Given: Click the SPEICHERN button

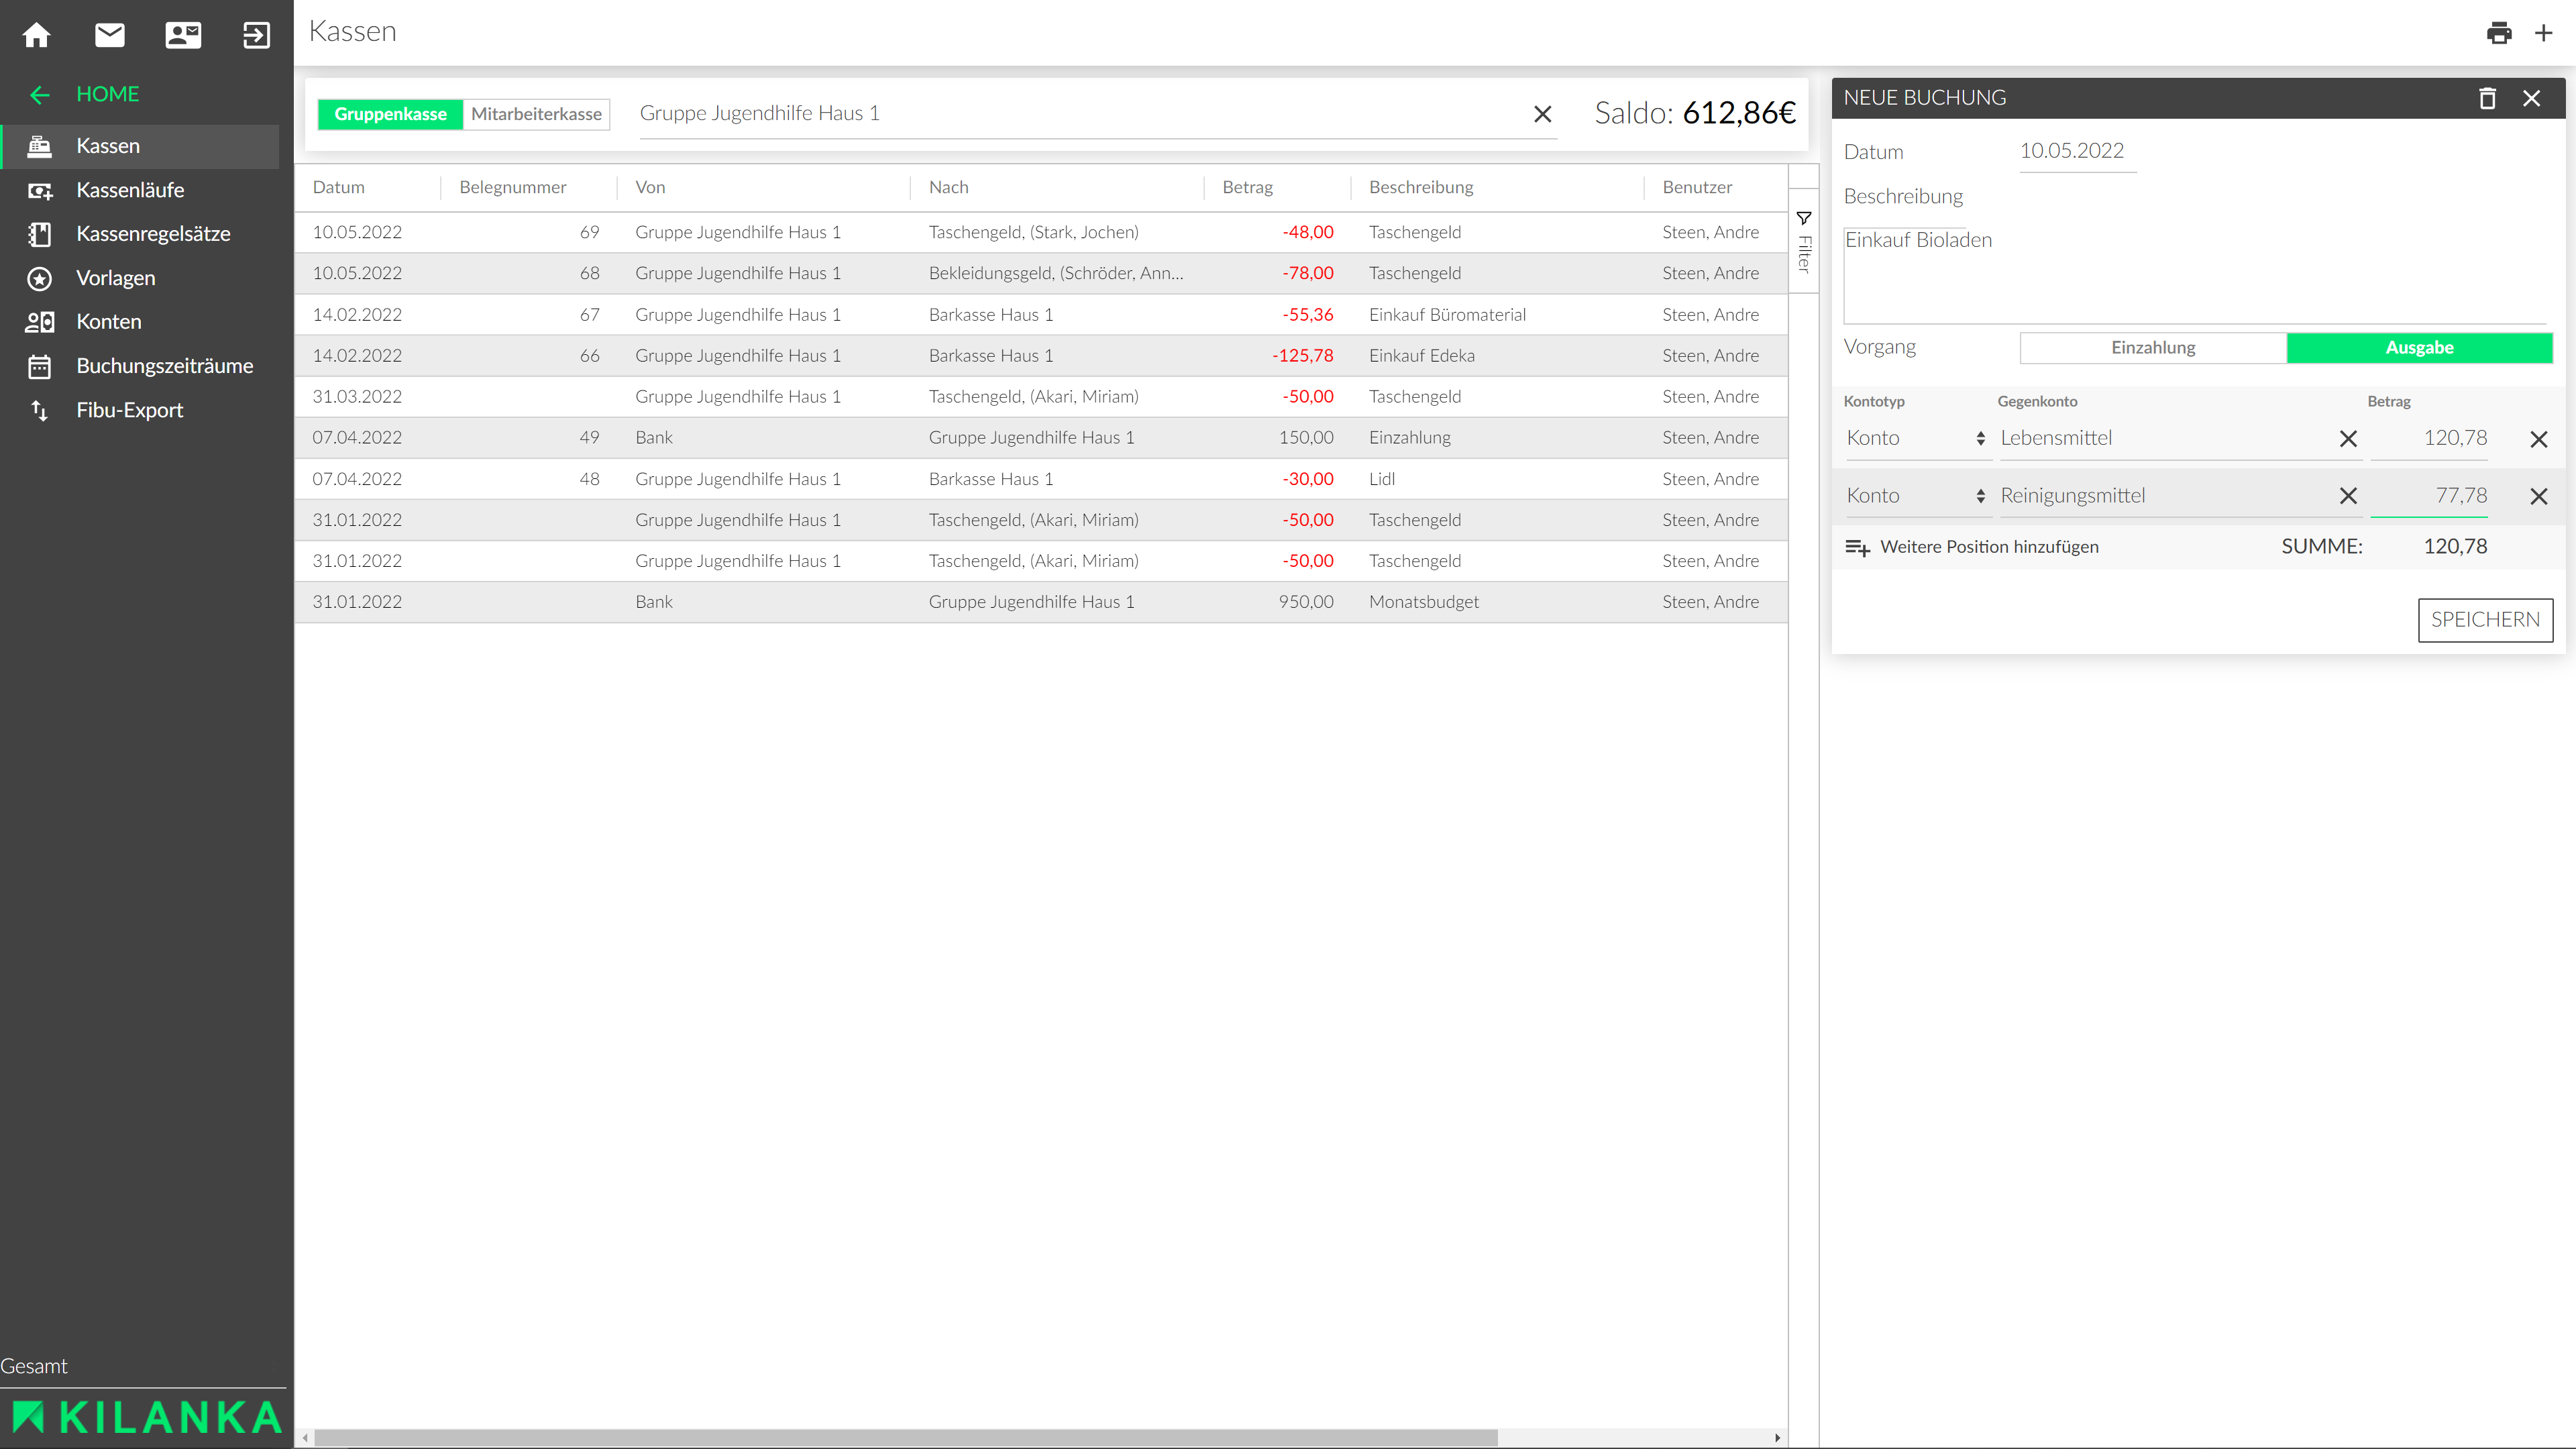Looking at the screenshot, I should pos(2484,620).
